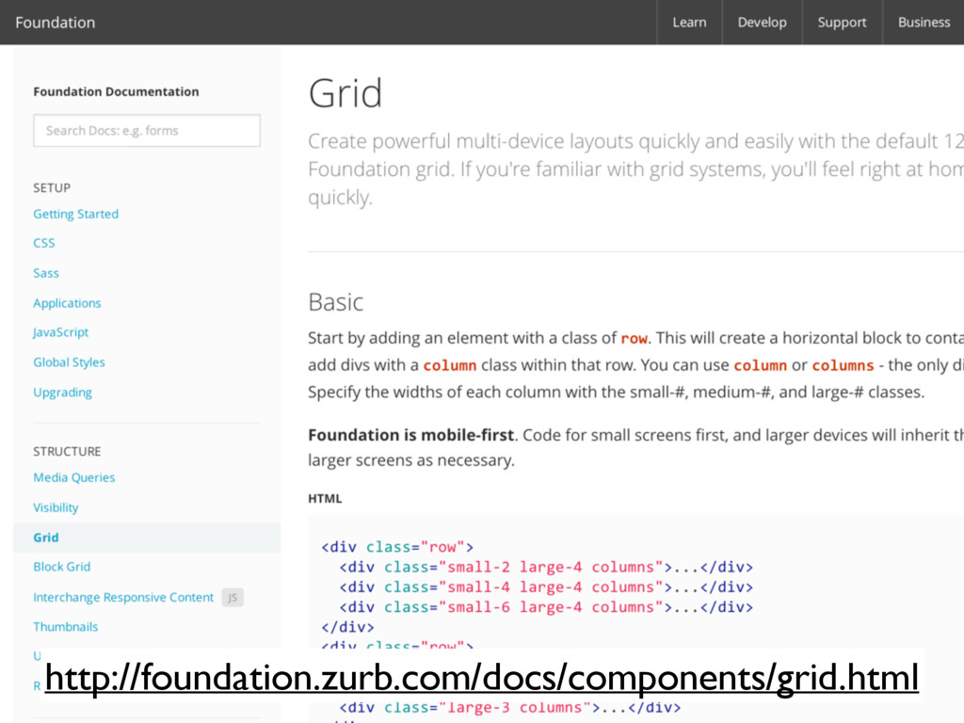Open the Getting Started docs link
964x723 pixels.
[x=75, y=214]
